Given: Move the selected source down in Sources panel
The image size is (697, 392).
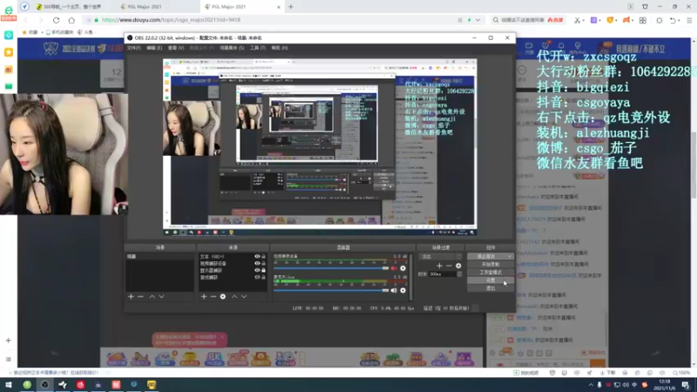Looking at the screenshot, I should [244, 296].
